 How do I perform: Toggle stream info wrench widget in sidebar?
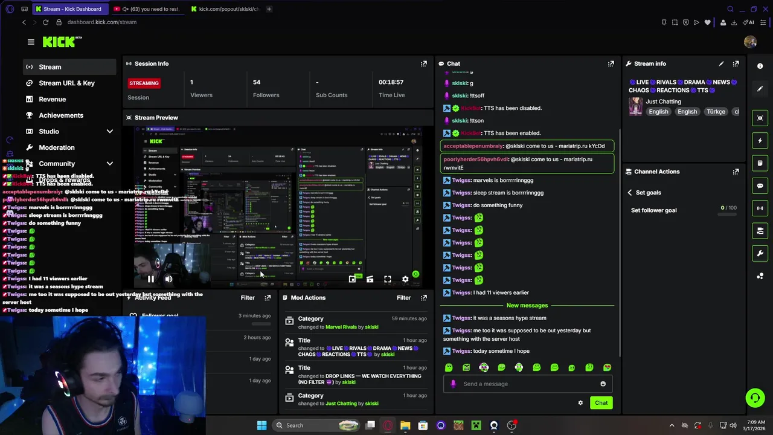coord(760,253)
